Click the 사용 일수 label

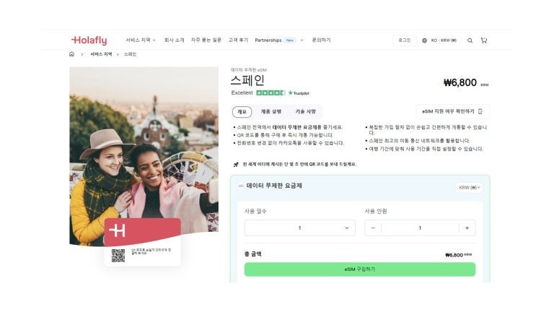pyautogui.click(x=256, y=211)
